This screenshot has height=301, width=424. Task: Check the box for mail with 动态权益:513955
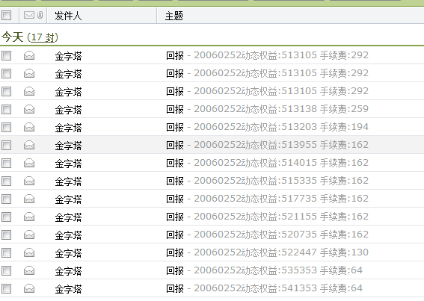pos(6,145)
